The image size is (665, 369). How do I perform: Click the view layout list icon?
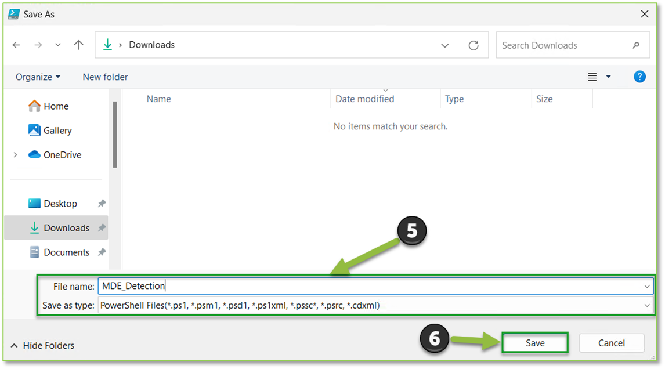[x=592, y=77]
